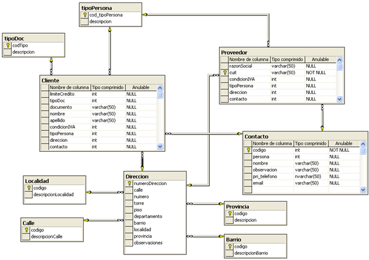Click the key icon of codigo in Barrio
369x260 pixels.
coord(229,246)
